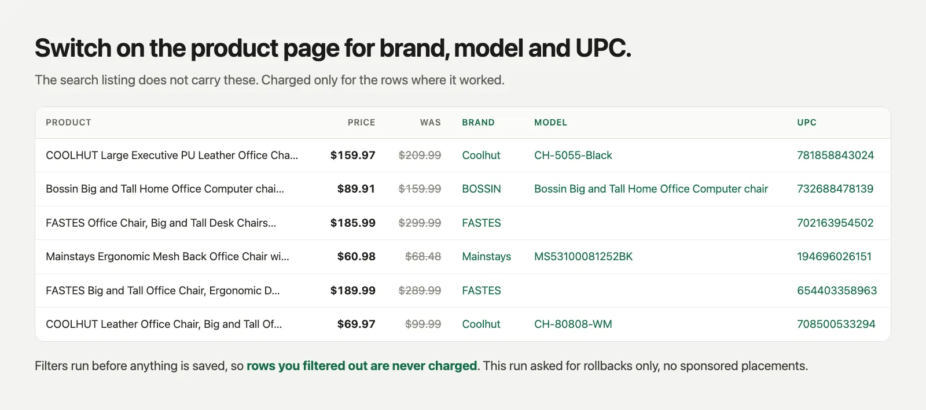Click the Bossin Big and Tall model cell text
The height and width of the screenshot is (410, 926).
click(651, 189)
